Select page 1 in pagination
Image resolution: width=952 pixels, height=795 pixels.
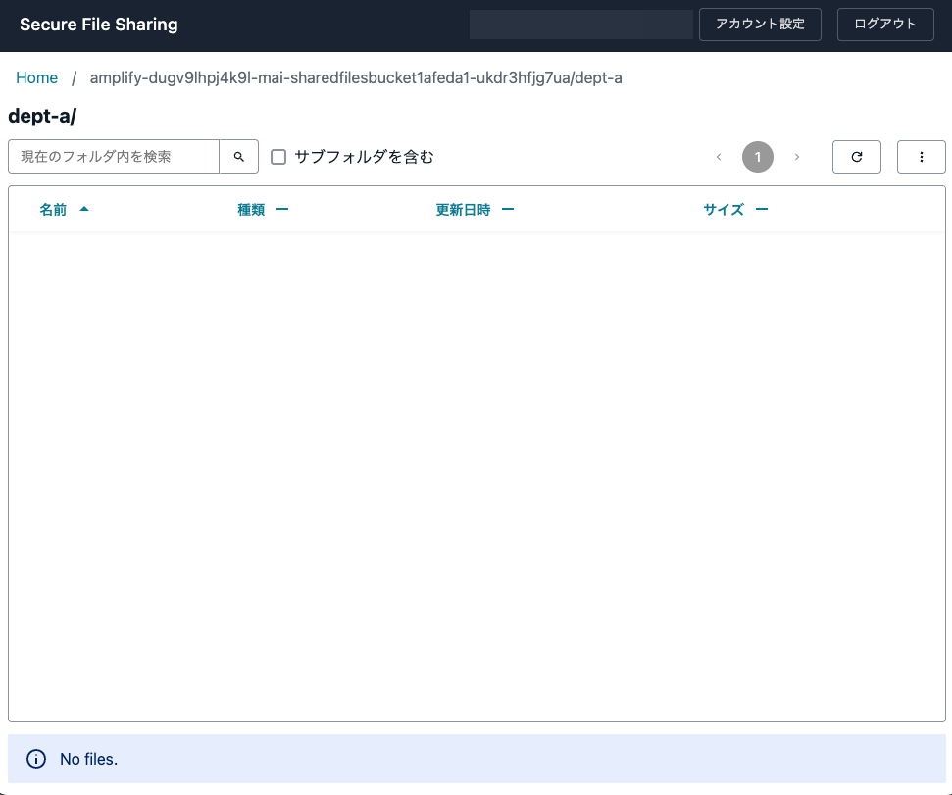tap(757, 157)
